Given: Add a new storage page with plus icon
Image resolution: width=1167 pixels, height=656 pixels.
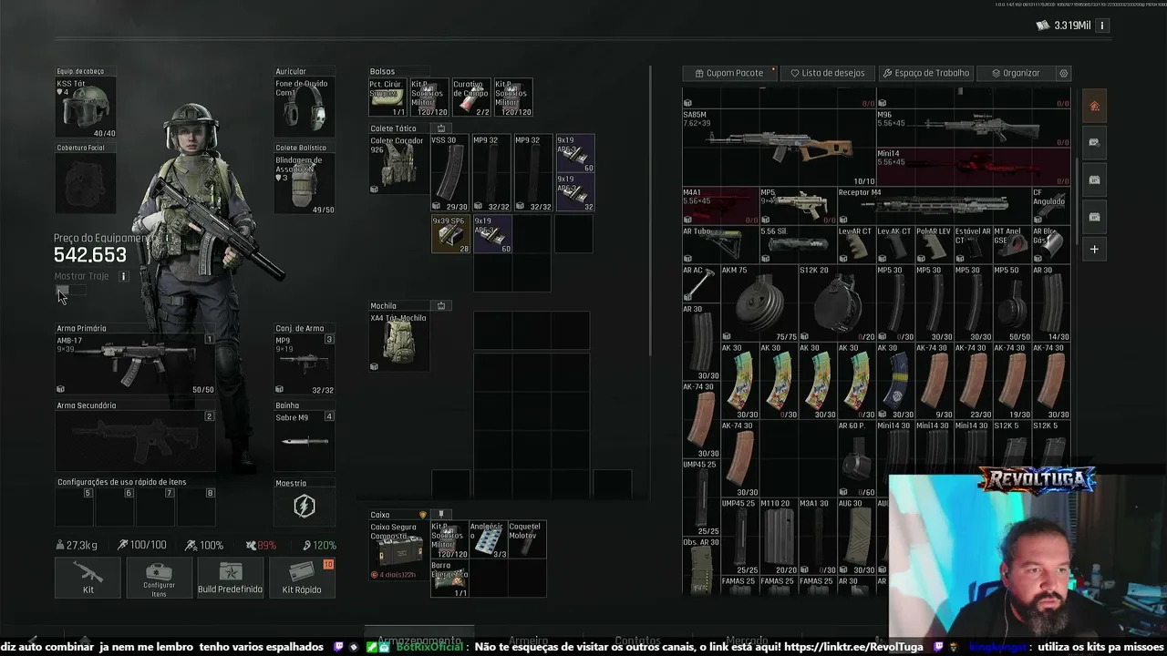Looking at the screenshot, I should pyautogui.click(x=1094, y=249).
